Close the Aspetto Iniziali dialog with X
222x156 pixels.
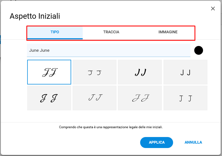click(213, 9)
